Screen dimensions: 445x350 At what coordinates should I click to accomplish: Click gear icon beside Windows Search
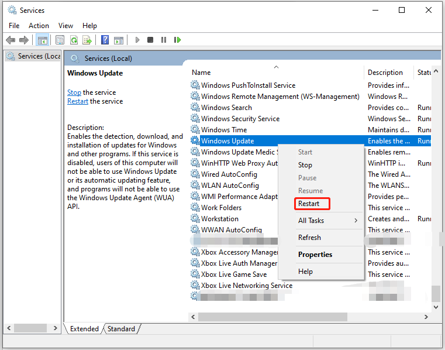pyautogui.click(x=195, y=107)
